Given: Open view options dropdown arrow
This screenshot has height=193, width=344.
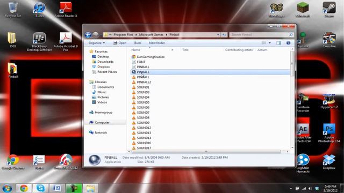Looking at the screenshot, I should 270,43.
